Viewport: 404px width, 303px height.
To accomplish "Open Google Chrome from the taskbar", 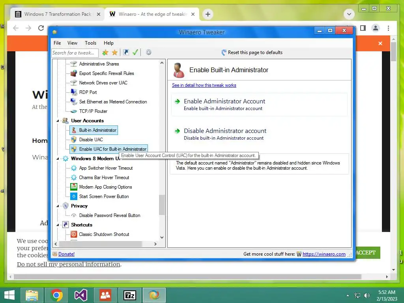I will [x=57, y=295].
